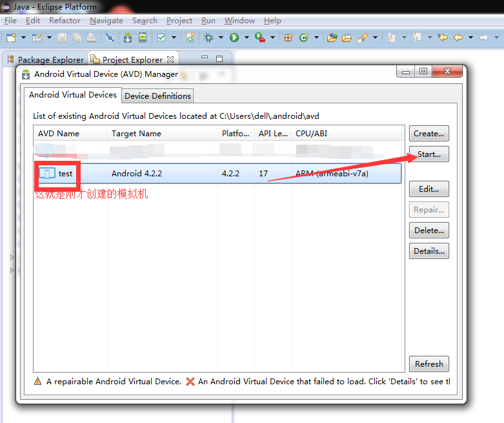Open the File menu
The image size is (504, 423).
pos(10,21)
